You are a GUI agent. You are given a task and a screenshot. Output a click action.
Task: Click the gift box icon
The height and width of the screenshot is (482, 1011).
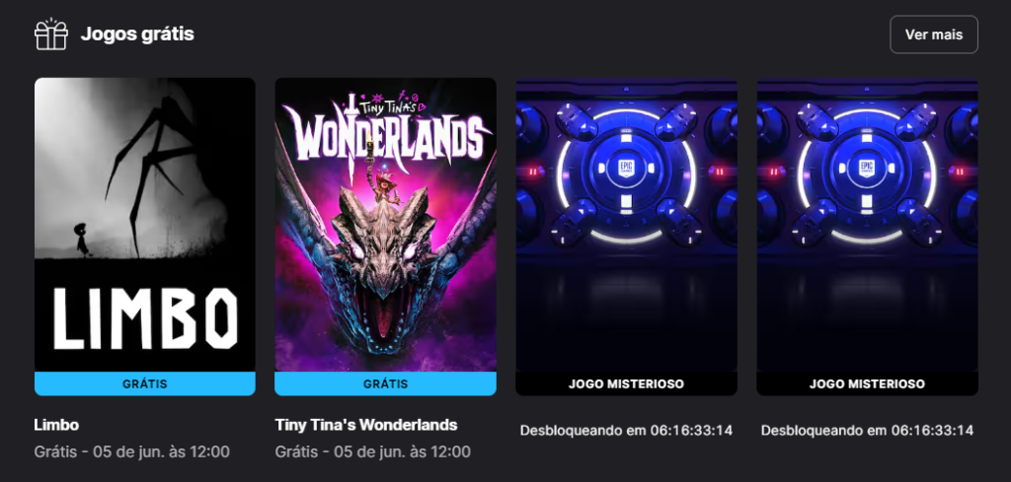(x=51, y=34)
